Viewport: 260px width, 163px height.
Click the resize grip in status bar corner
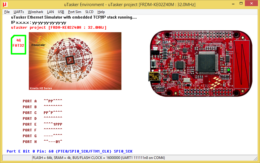tap(256, 159)
